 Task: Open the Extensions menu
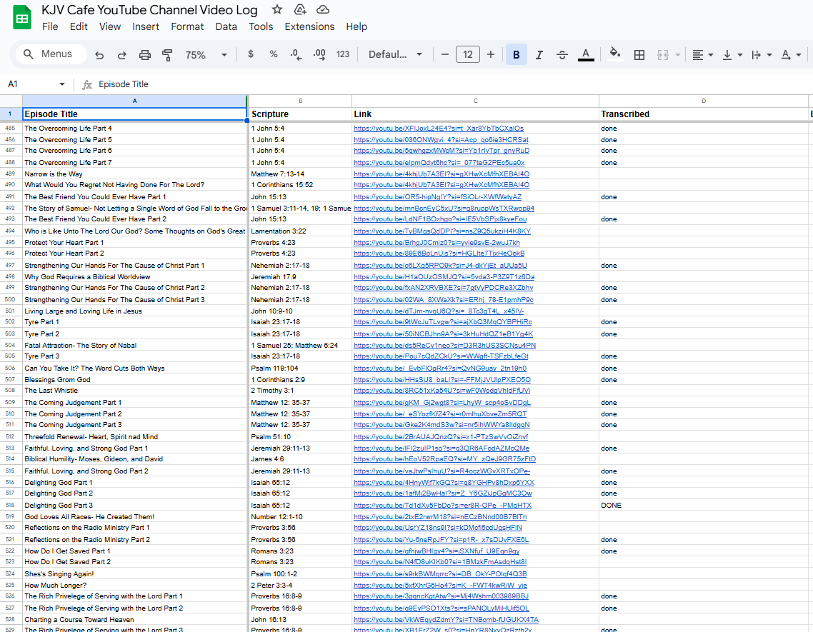tap(309, 26)
